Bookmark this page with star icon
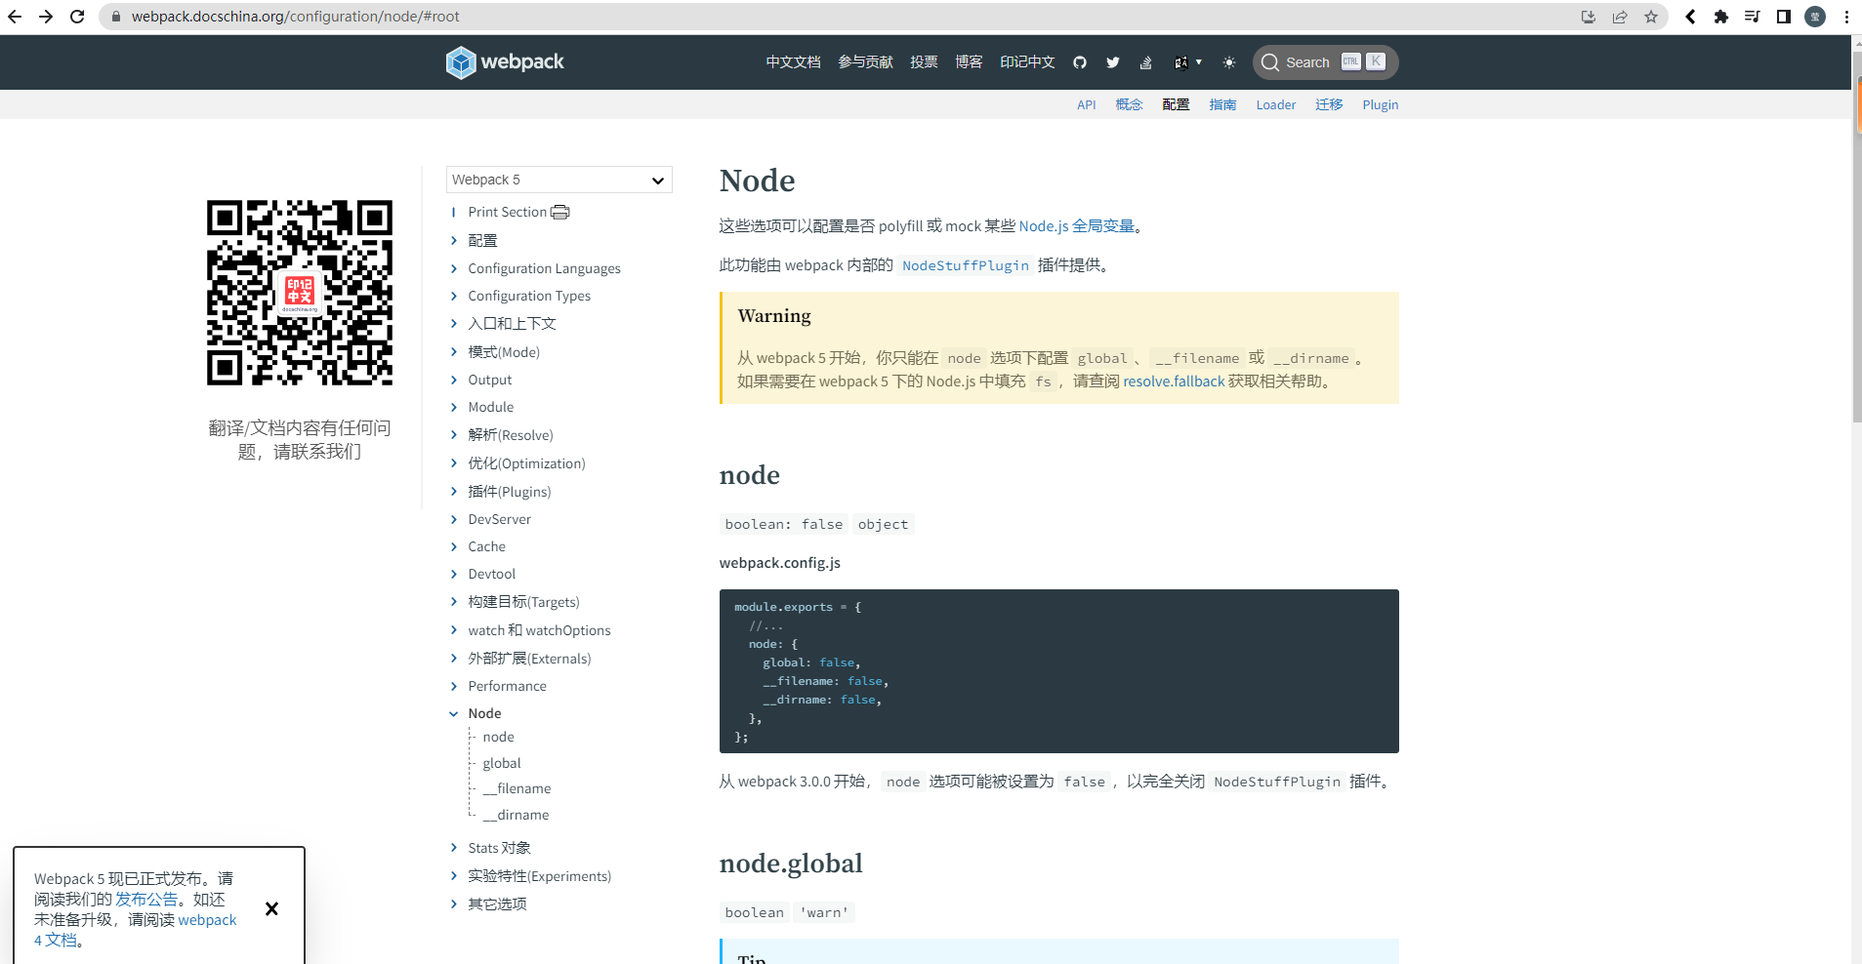 1651,17
